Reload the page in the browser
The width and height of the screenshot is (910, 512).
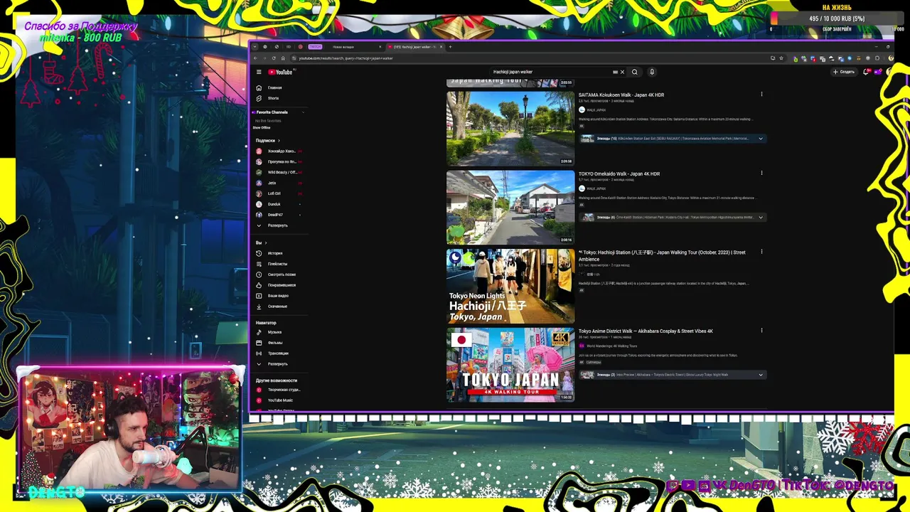[274, 58]
